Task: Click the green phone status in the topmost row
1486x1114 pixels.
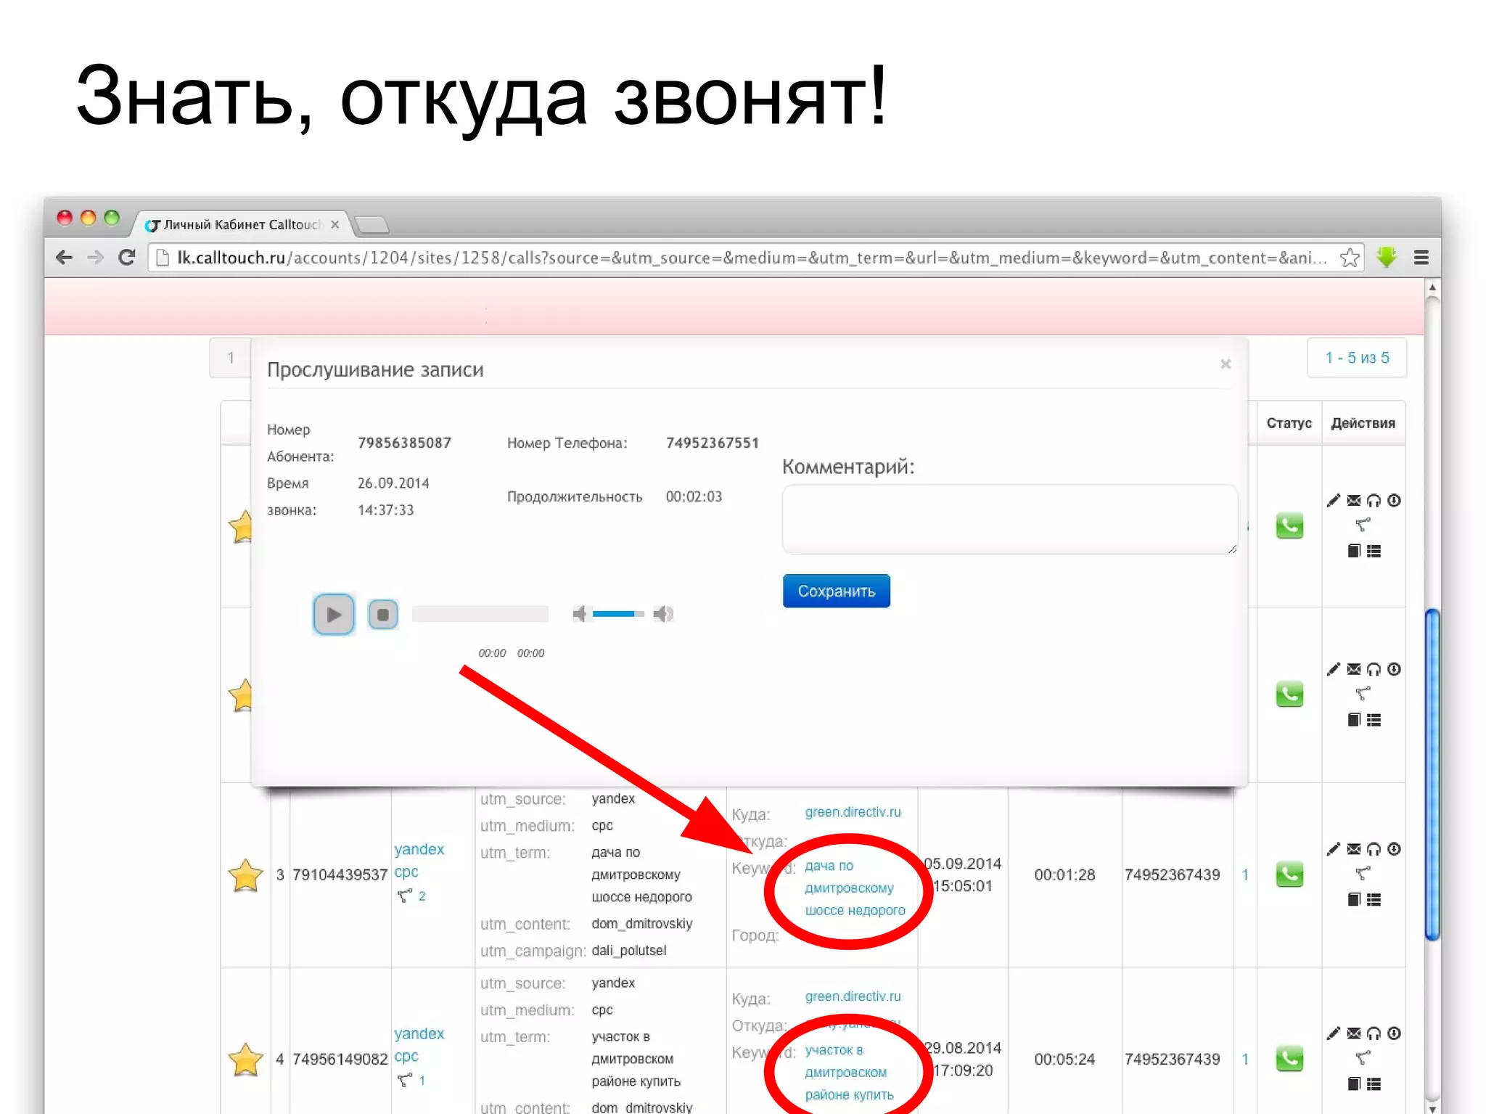Action: pyautogui.click(x=1289, y=525)
